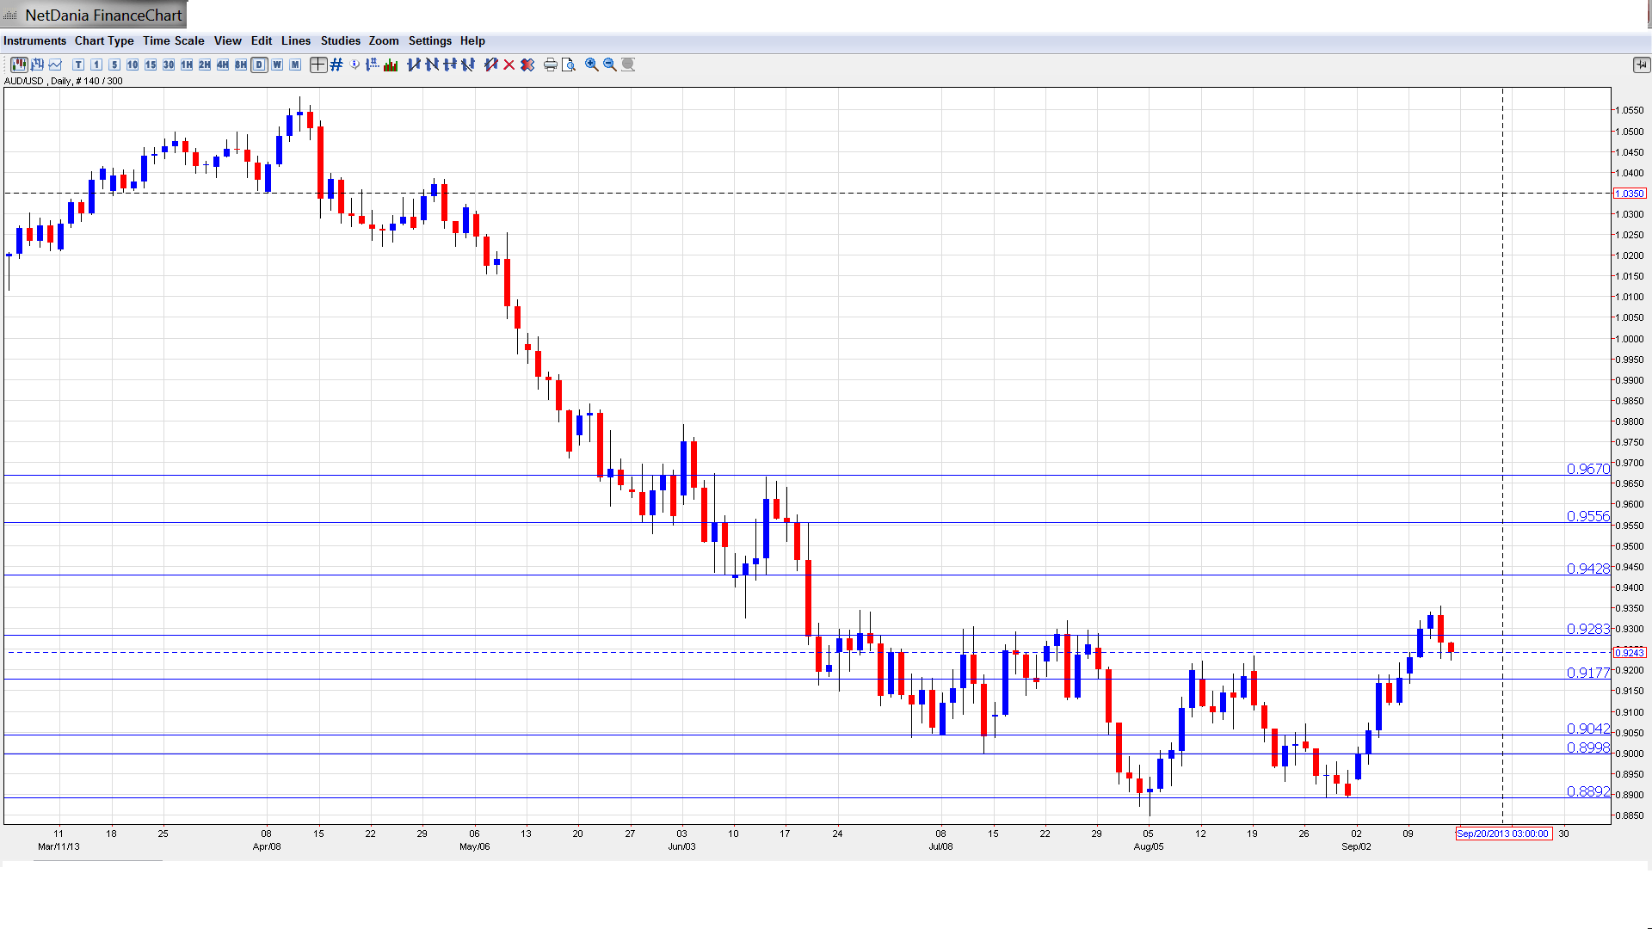The image size is (1652, 929).
Task: Click the top-right panel collapse button
Action: click(1641, 65)
